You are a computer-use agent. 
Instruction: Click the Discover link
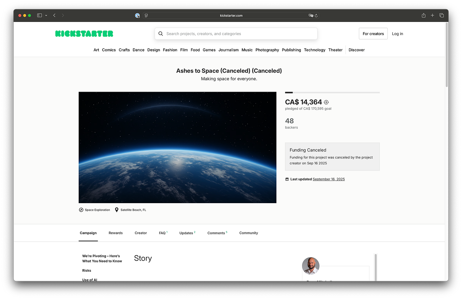point(357,50)
